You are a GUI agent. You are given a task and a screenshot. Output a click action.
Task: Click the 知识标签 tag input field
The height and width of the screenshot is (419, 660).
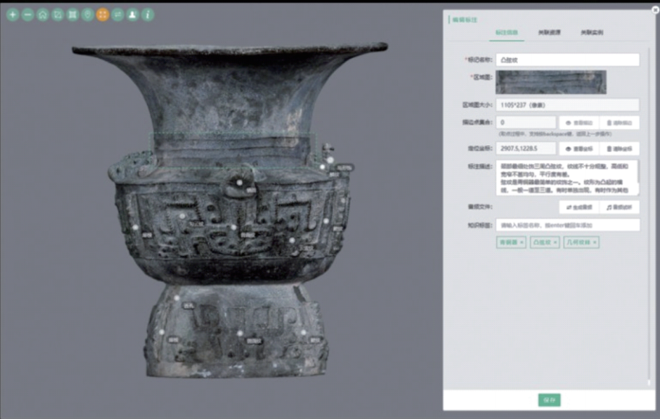click(567, 225)
